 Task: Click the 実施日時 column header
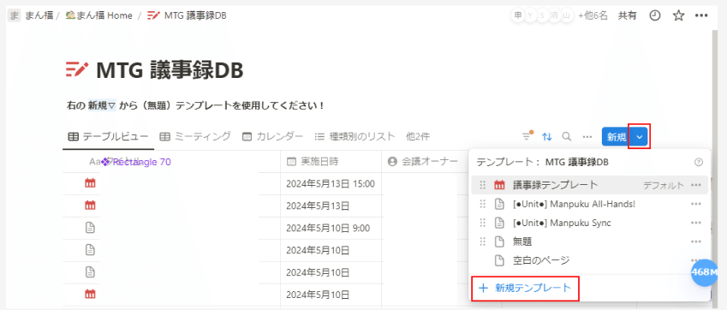click(x=331, y=161)
